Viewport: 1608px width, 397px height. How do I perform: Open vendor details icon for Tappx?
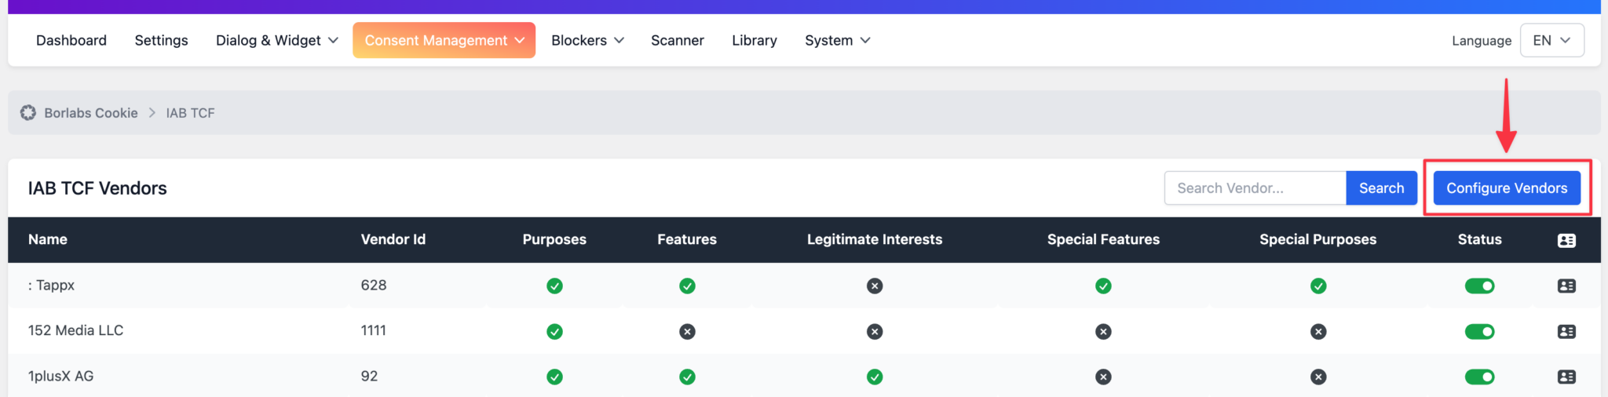pos(1566,286)
